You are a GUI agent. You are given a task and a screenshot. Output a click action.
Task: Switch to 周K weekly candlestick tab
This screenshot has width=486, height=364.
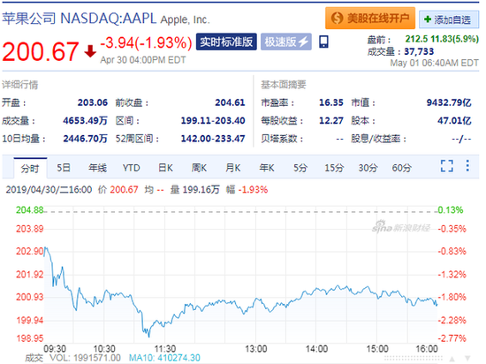(199, 168)
